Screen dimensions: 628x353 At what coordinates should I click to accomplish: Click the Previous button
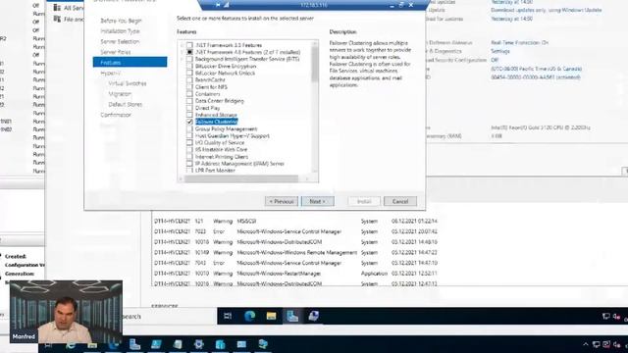[x=282, y=201]
